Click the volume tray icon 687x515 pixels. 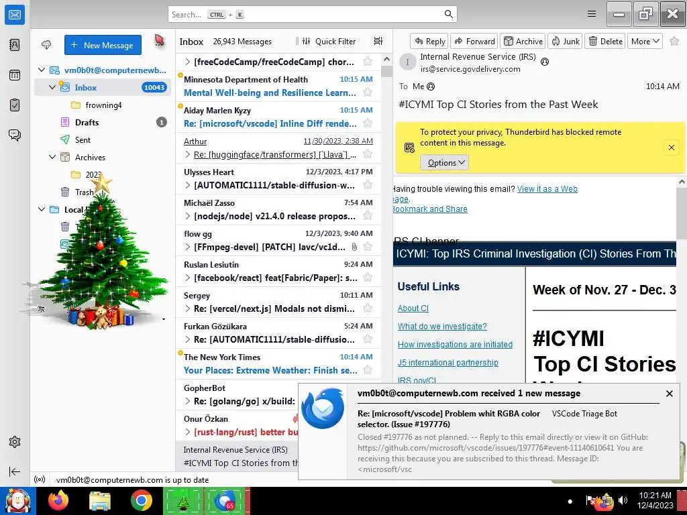(622, 500)
